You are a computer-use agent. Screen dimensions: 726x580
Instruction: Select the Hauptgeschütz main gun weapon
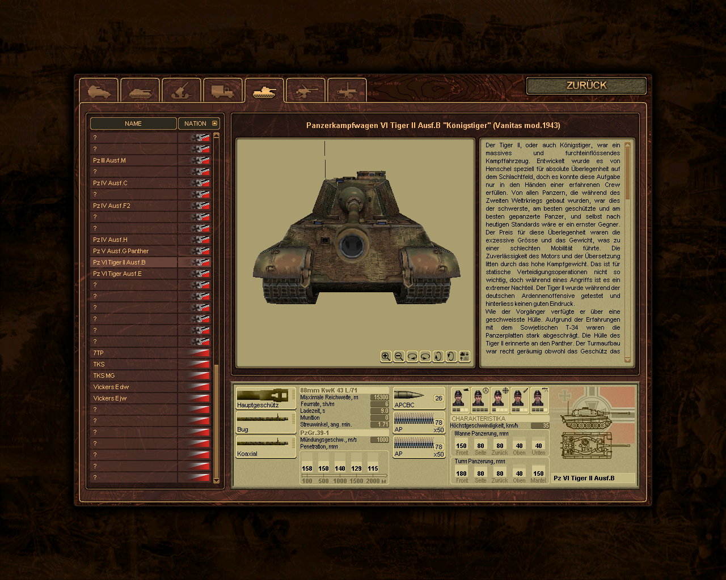pyautogui.click(x=265, y=398)
